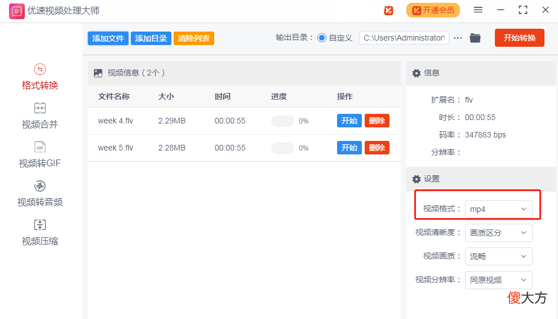558x319 pixels.
Task: Click the week 4.flv progress bar
Action: [282, 121]
